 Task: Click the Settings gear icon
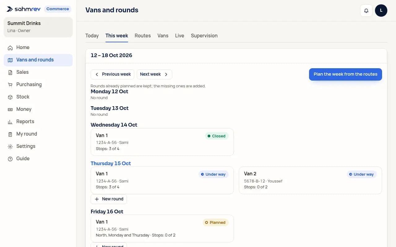10,146
